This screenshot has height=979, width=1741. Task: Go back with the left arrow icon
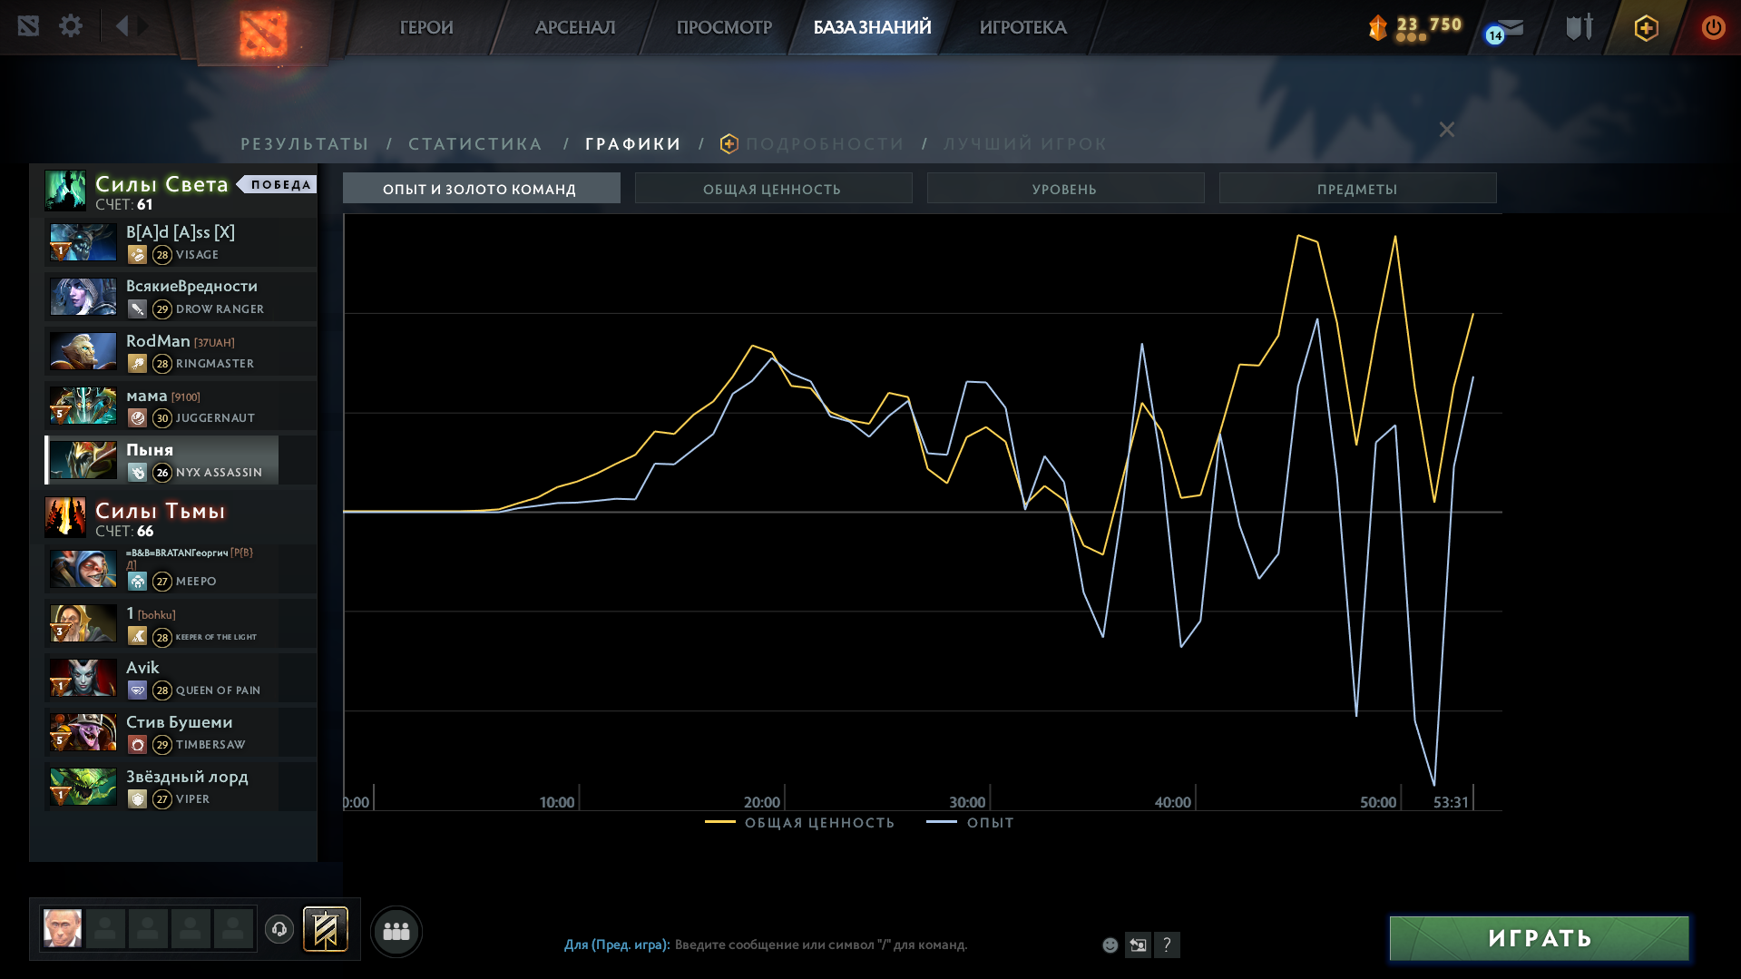pyautogui.click(x=122, y=26)
